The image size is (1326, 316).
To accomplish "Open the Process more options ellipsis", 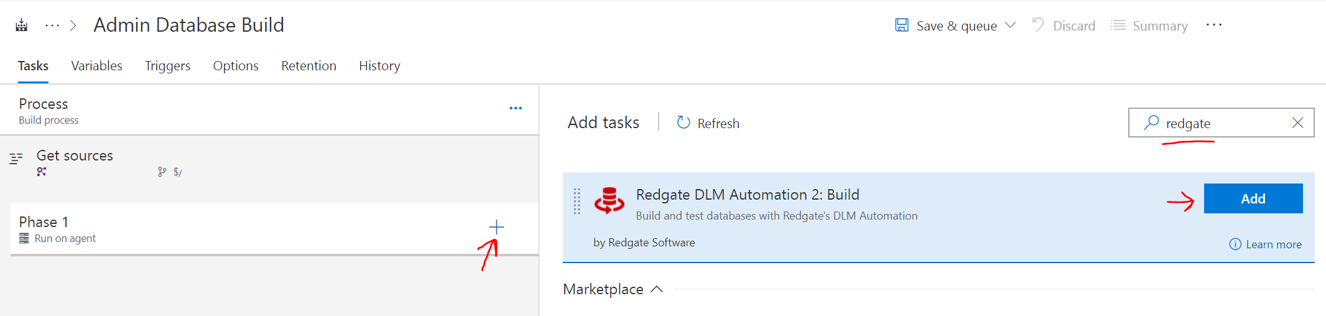I will [x=516, y=108].
